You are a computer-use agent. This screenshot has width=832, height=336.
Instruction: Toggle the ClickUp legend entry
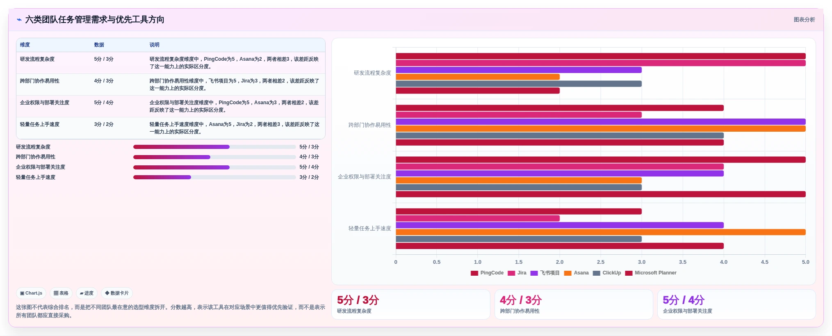(607, 273)
